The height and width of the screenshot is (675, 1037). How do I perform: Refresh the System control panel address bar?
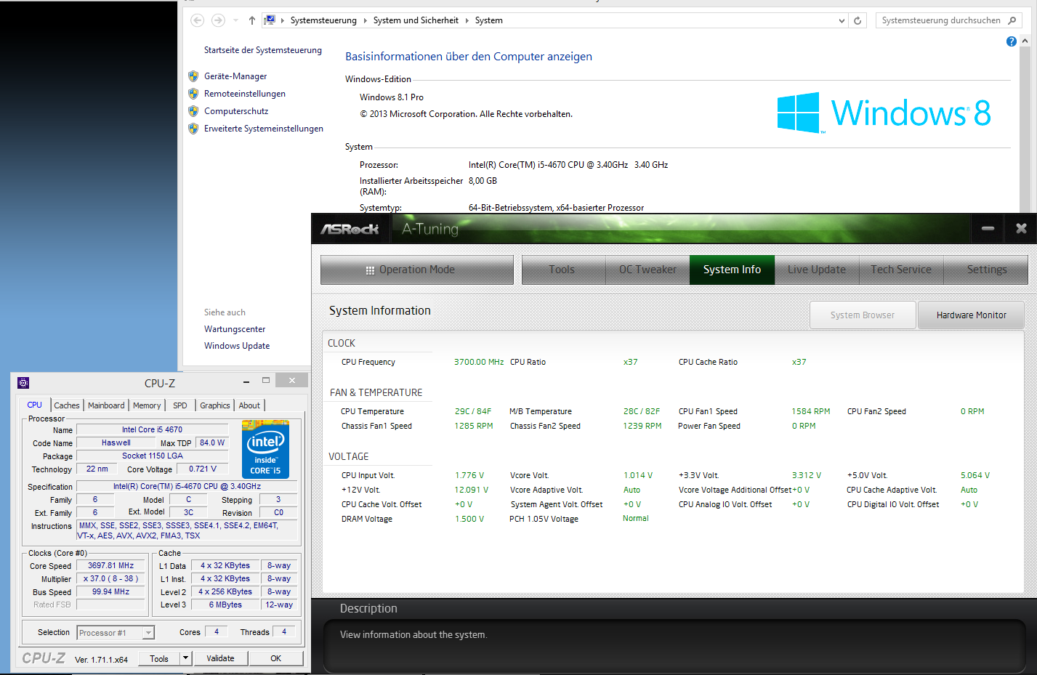tap(858, 20)
